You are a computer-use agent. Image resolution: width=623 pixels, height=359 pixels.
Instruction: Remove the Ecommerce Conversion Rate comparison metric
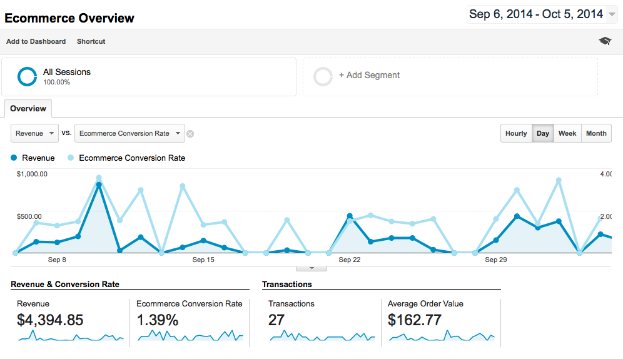(190, 134)
